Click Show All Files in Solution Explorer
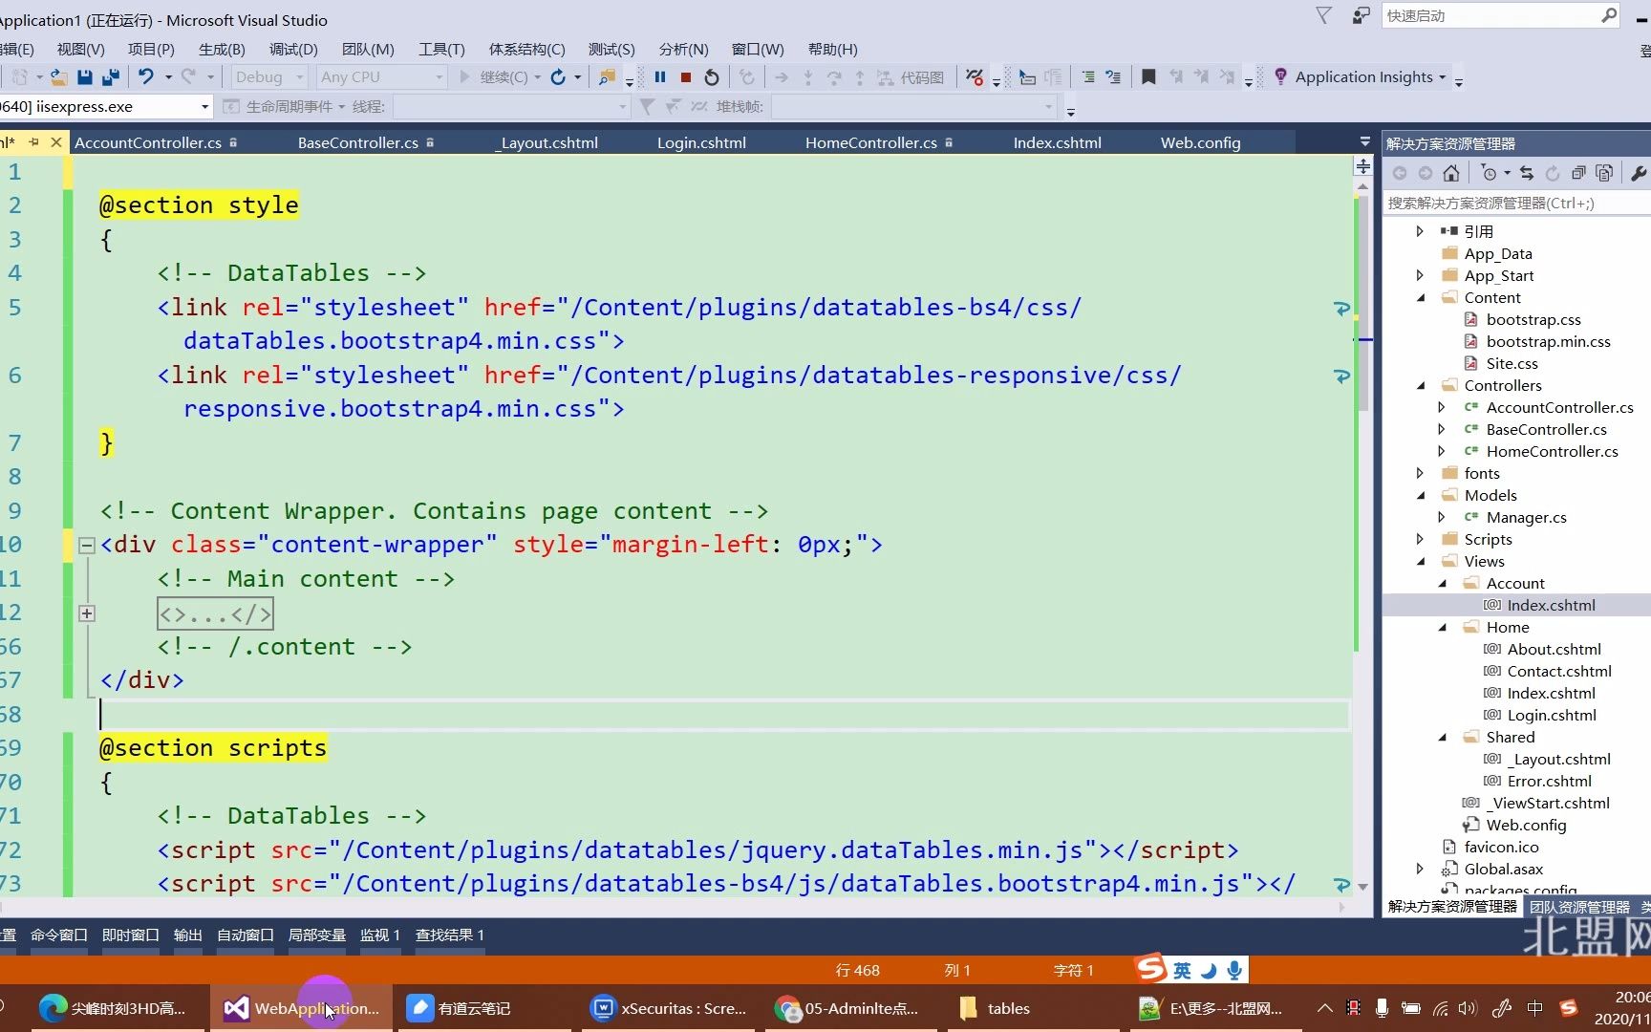Viewport: 1651px width, 1032px height. pyautogui.click(x=1604, y=173)
